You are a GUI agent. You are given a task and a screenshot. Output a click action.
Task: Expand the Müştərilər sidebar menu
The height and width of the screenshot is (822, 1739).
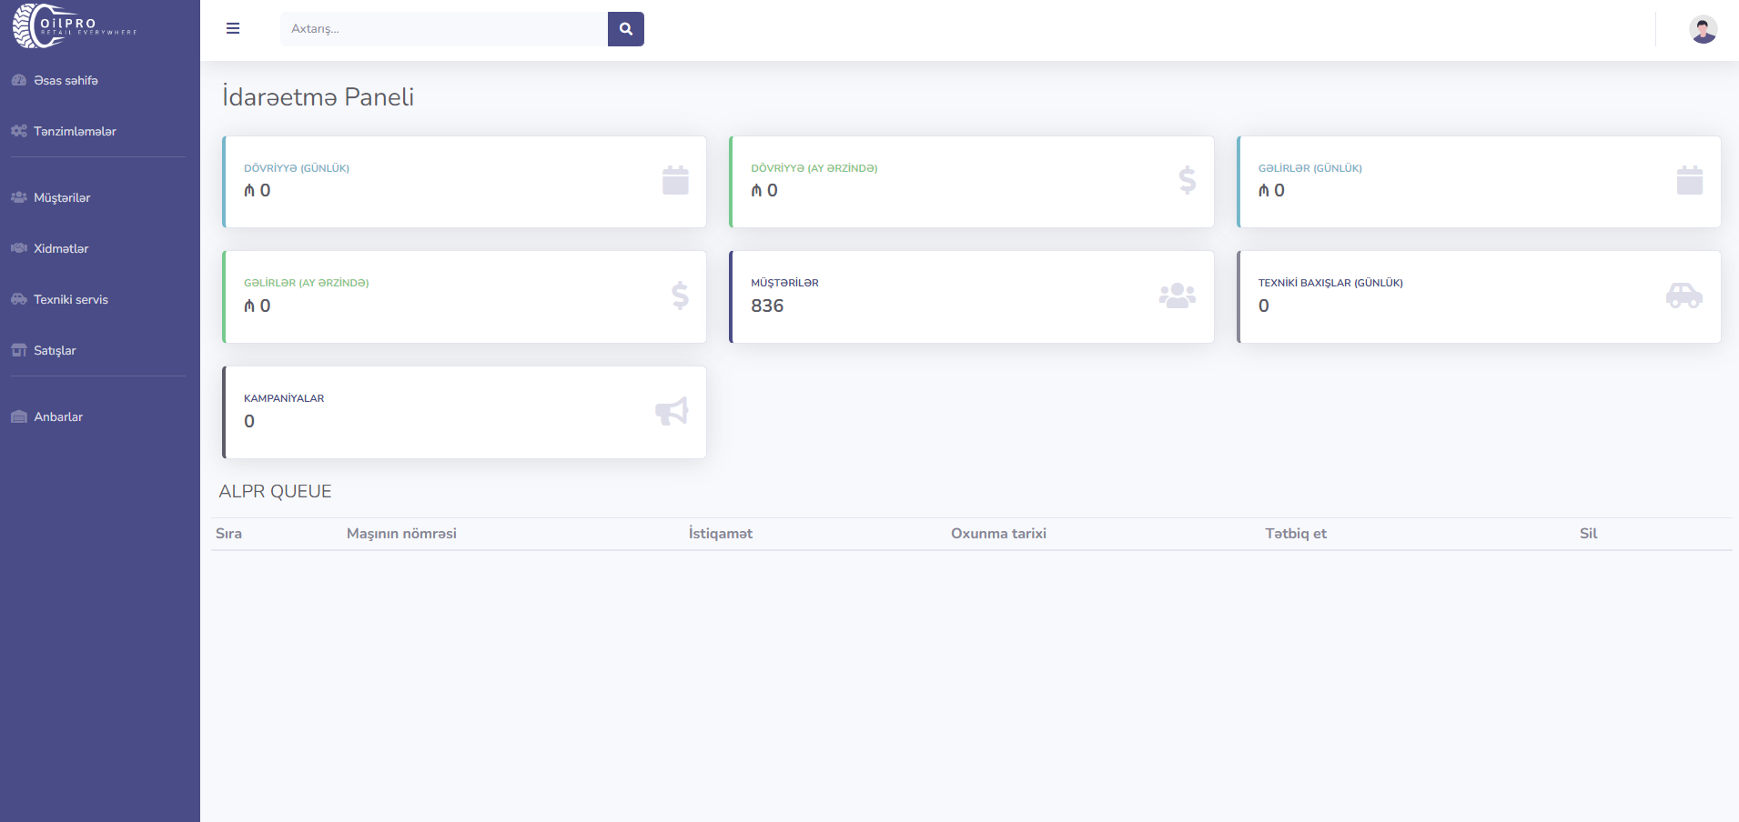pyautogui.click(x=62, y=198)
